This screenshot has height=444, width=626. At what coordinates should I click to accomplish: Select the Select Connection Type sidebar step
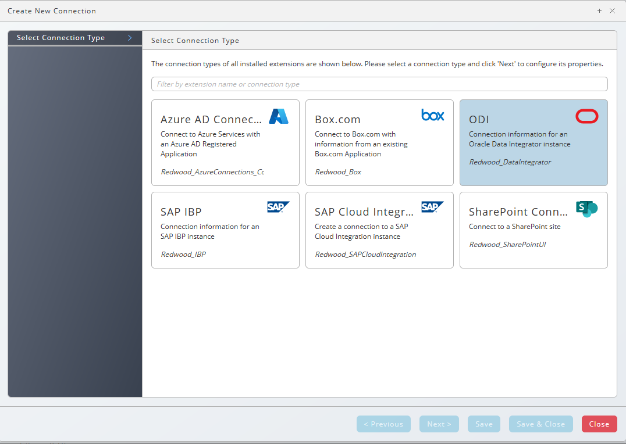(x=75, y=38)
